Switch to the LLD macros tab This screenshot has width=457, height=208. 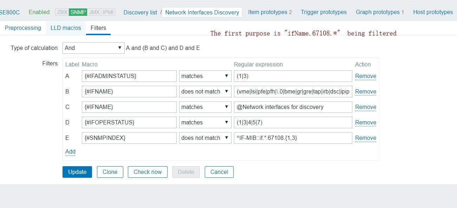(x=66, y=28)
